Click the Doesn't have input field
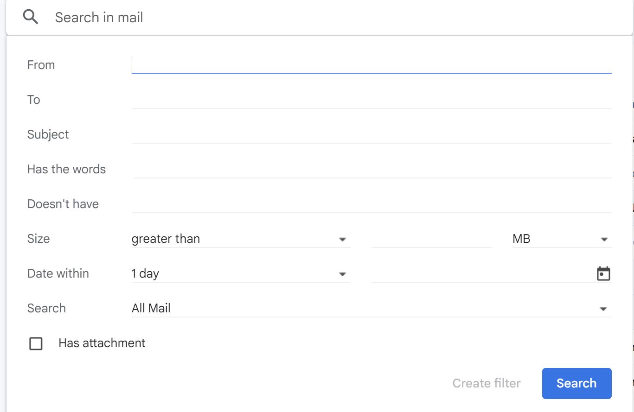 (371, 204)
